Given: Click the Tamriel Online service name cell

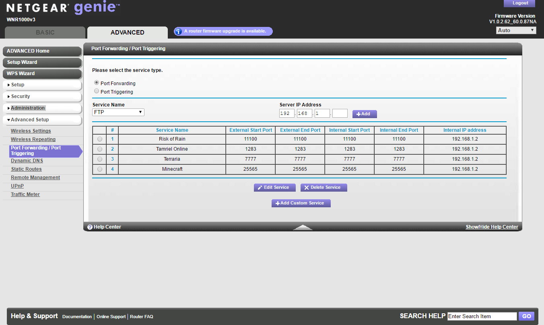Looking at the screenshot, I should (x=172, y=149).
